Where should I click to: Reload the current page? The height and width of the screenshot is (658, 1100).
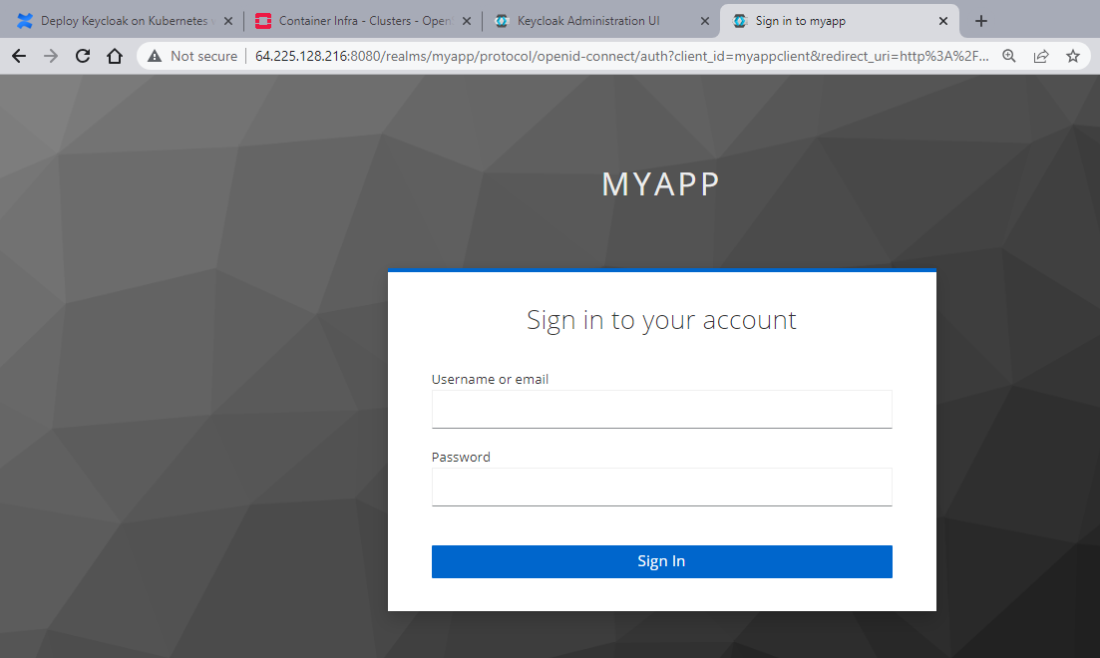tap(83, 57)
